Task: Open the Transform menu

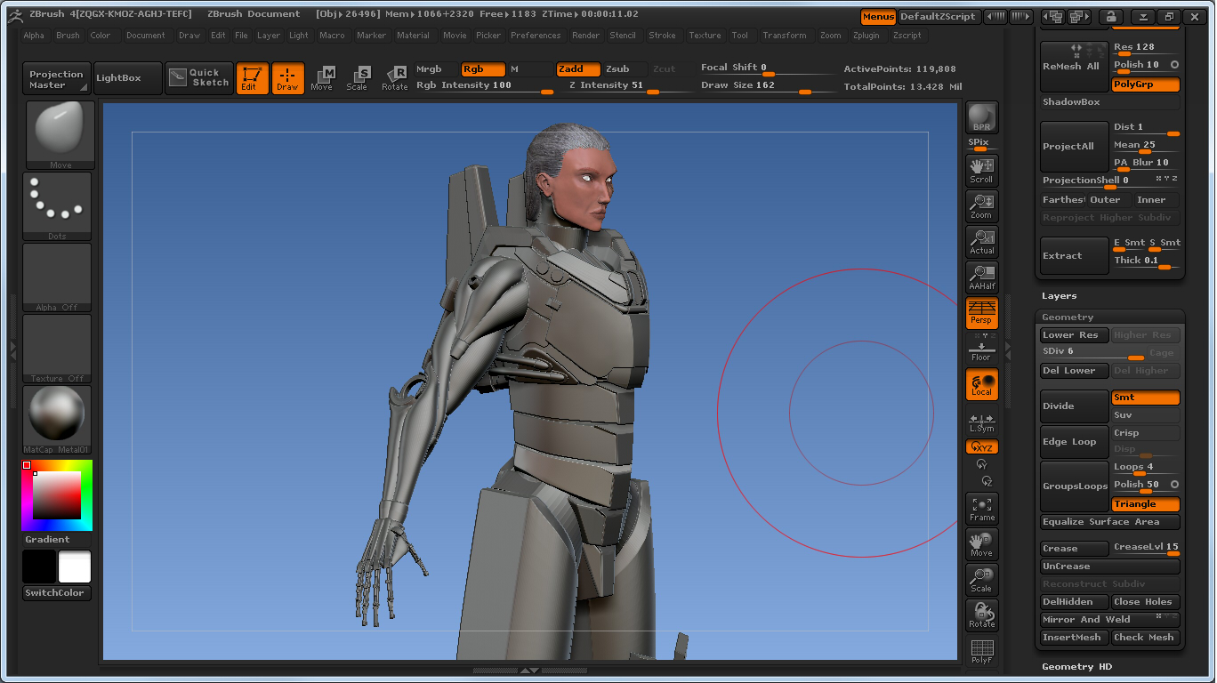Action: pyautogui.click(x=785, y=36)
